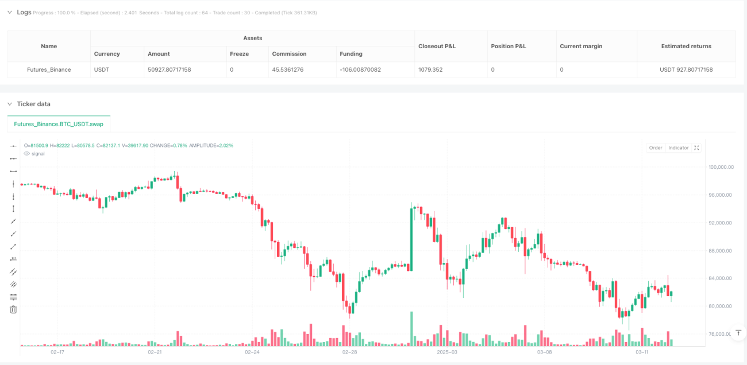This screenshot has width=747, height=365.
Task: Select the parallel channel lines tool
Action: pos(14,272)
